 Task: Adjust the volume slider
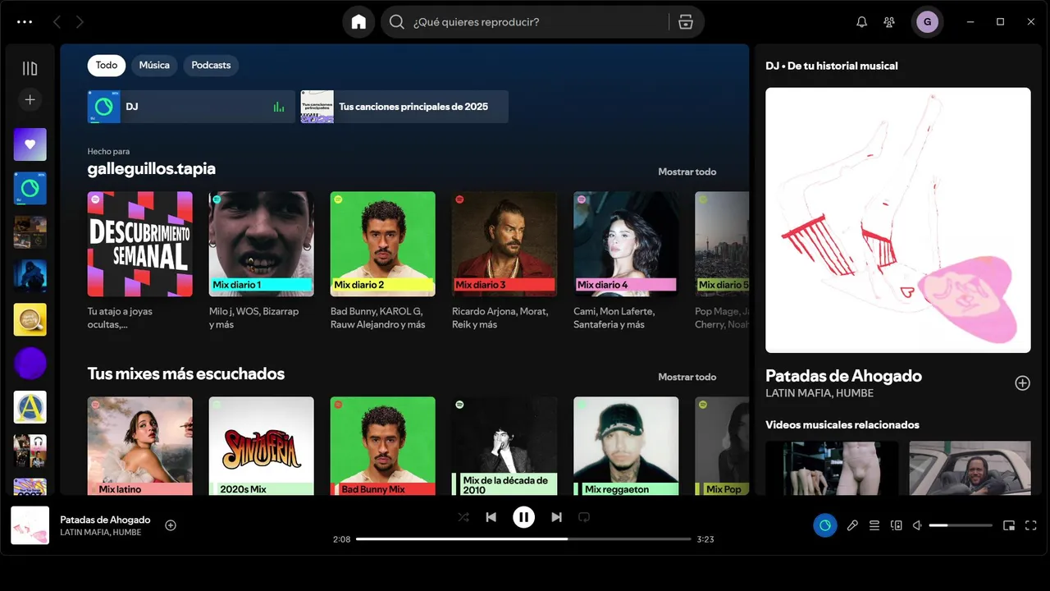coord(961,525)
